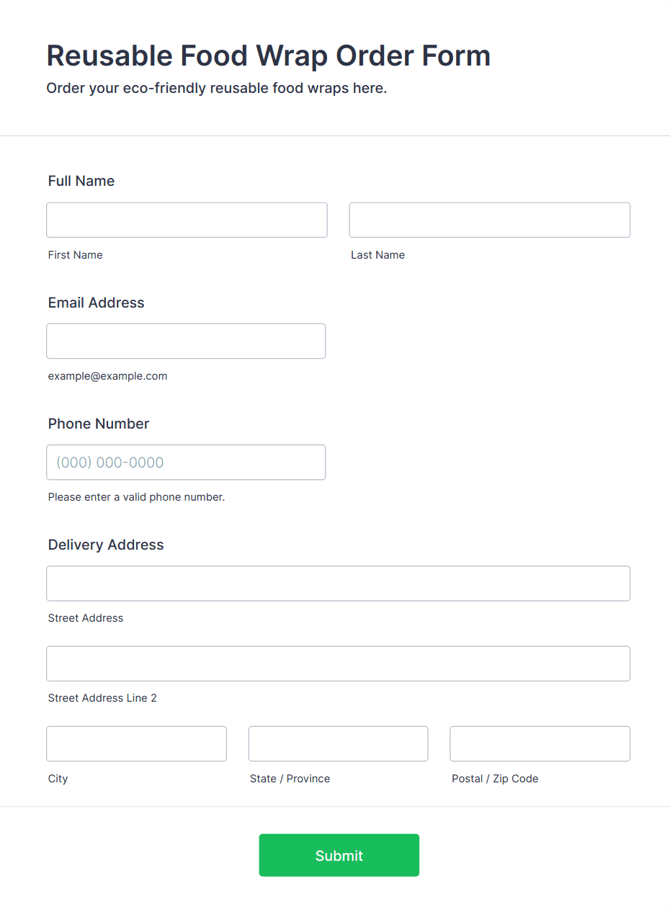670x912 pixels.
Task: Click the Delivery Address label
Action: 106,545
